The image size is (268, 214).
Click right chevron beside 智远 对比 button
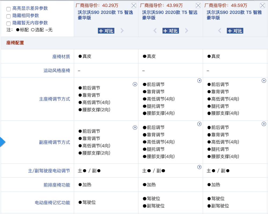tap(187, 30)
